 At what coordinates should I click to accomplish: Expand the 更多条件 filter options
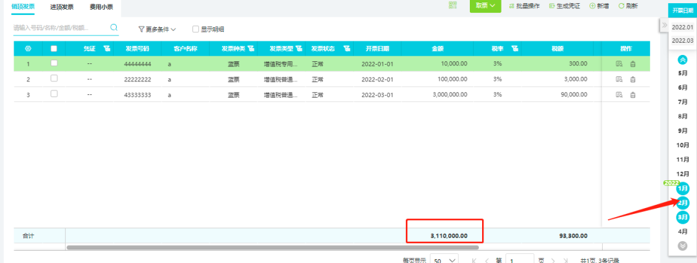coord(157,29)
